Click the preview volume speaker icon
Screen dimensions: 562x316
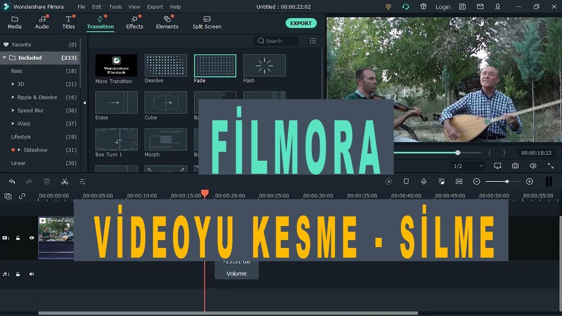[533, 166]
